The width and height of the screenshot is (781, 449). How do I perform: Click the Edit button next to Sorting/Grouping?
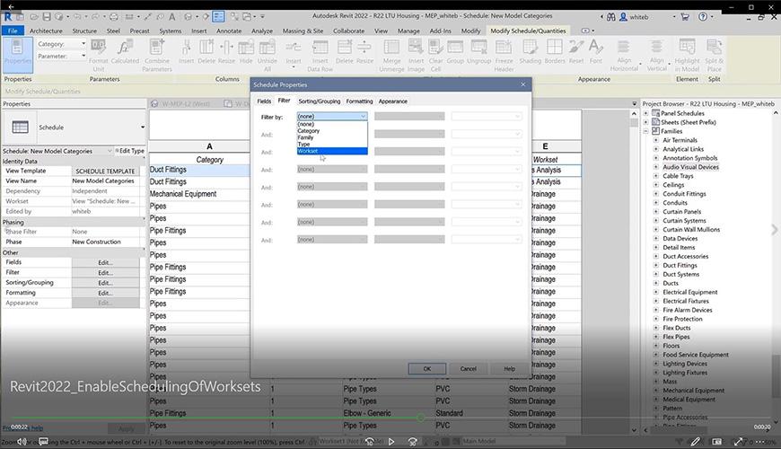pos(106,283)
